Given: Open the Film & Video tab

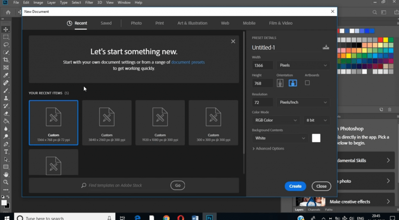Looking at the screenshot, I should point(281,23).
